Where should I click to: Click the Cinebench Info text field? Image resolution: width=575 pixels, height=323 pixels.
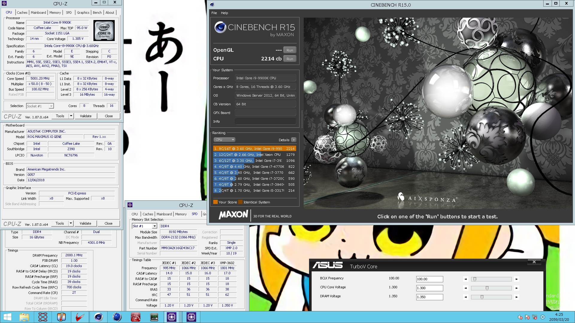tap(265, 121)
